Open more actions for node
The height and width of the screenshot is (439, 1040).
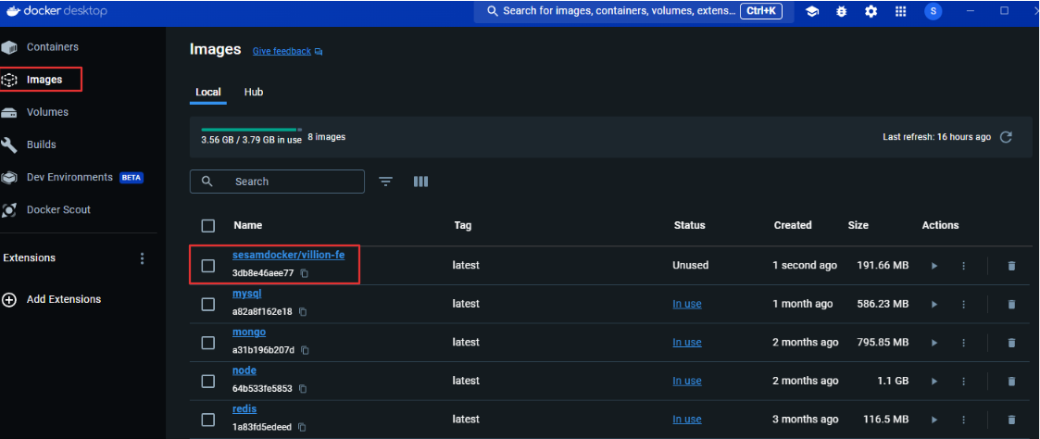(964, 381)
